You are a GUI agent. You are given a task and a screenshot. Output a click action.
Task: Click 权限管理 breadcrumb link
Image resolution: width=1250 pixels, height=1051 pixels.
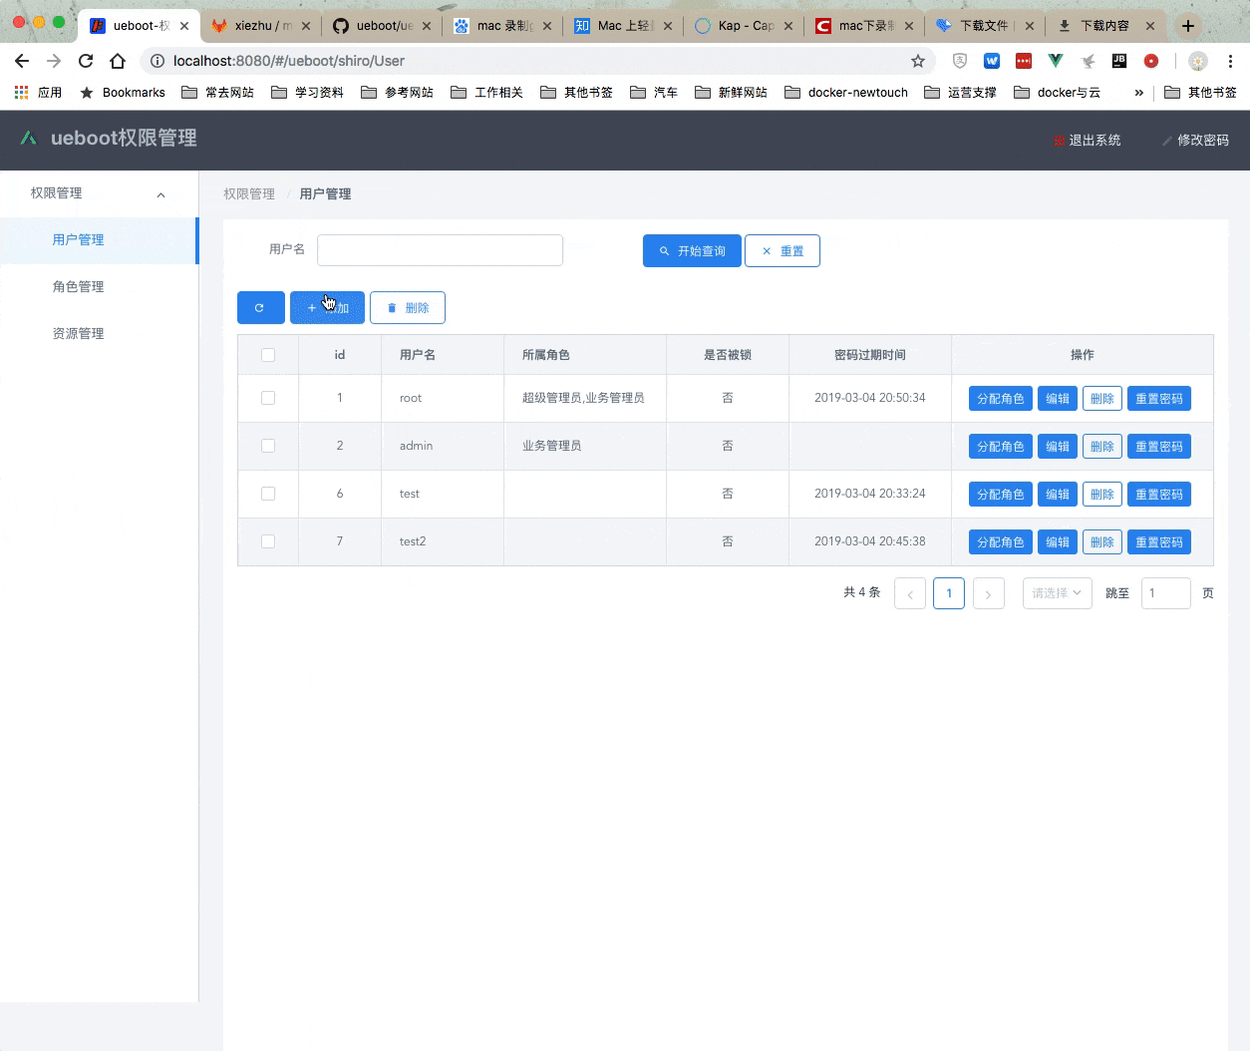(x=249, y=194)
